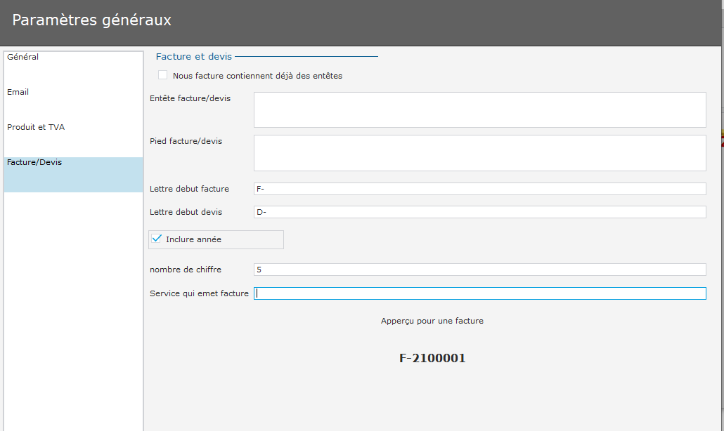Select Produit et TVA in the sidebar

[36, 128]
